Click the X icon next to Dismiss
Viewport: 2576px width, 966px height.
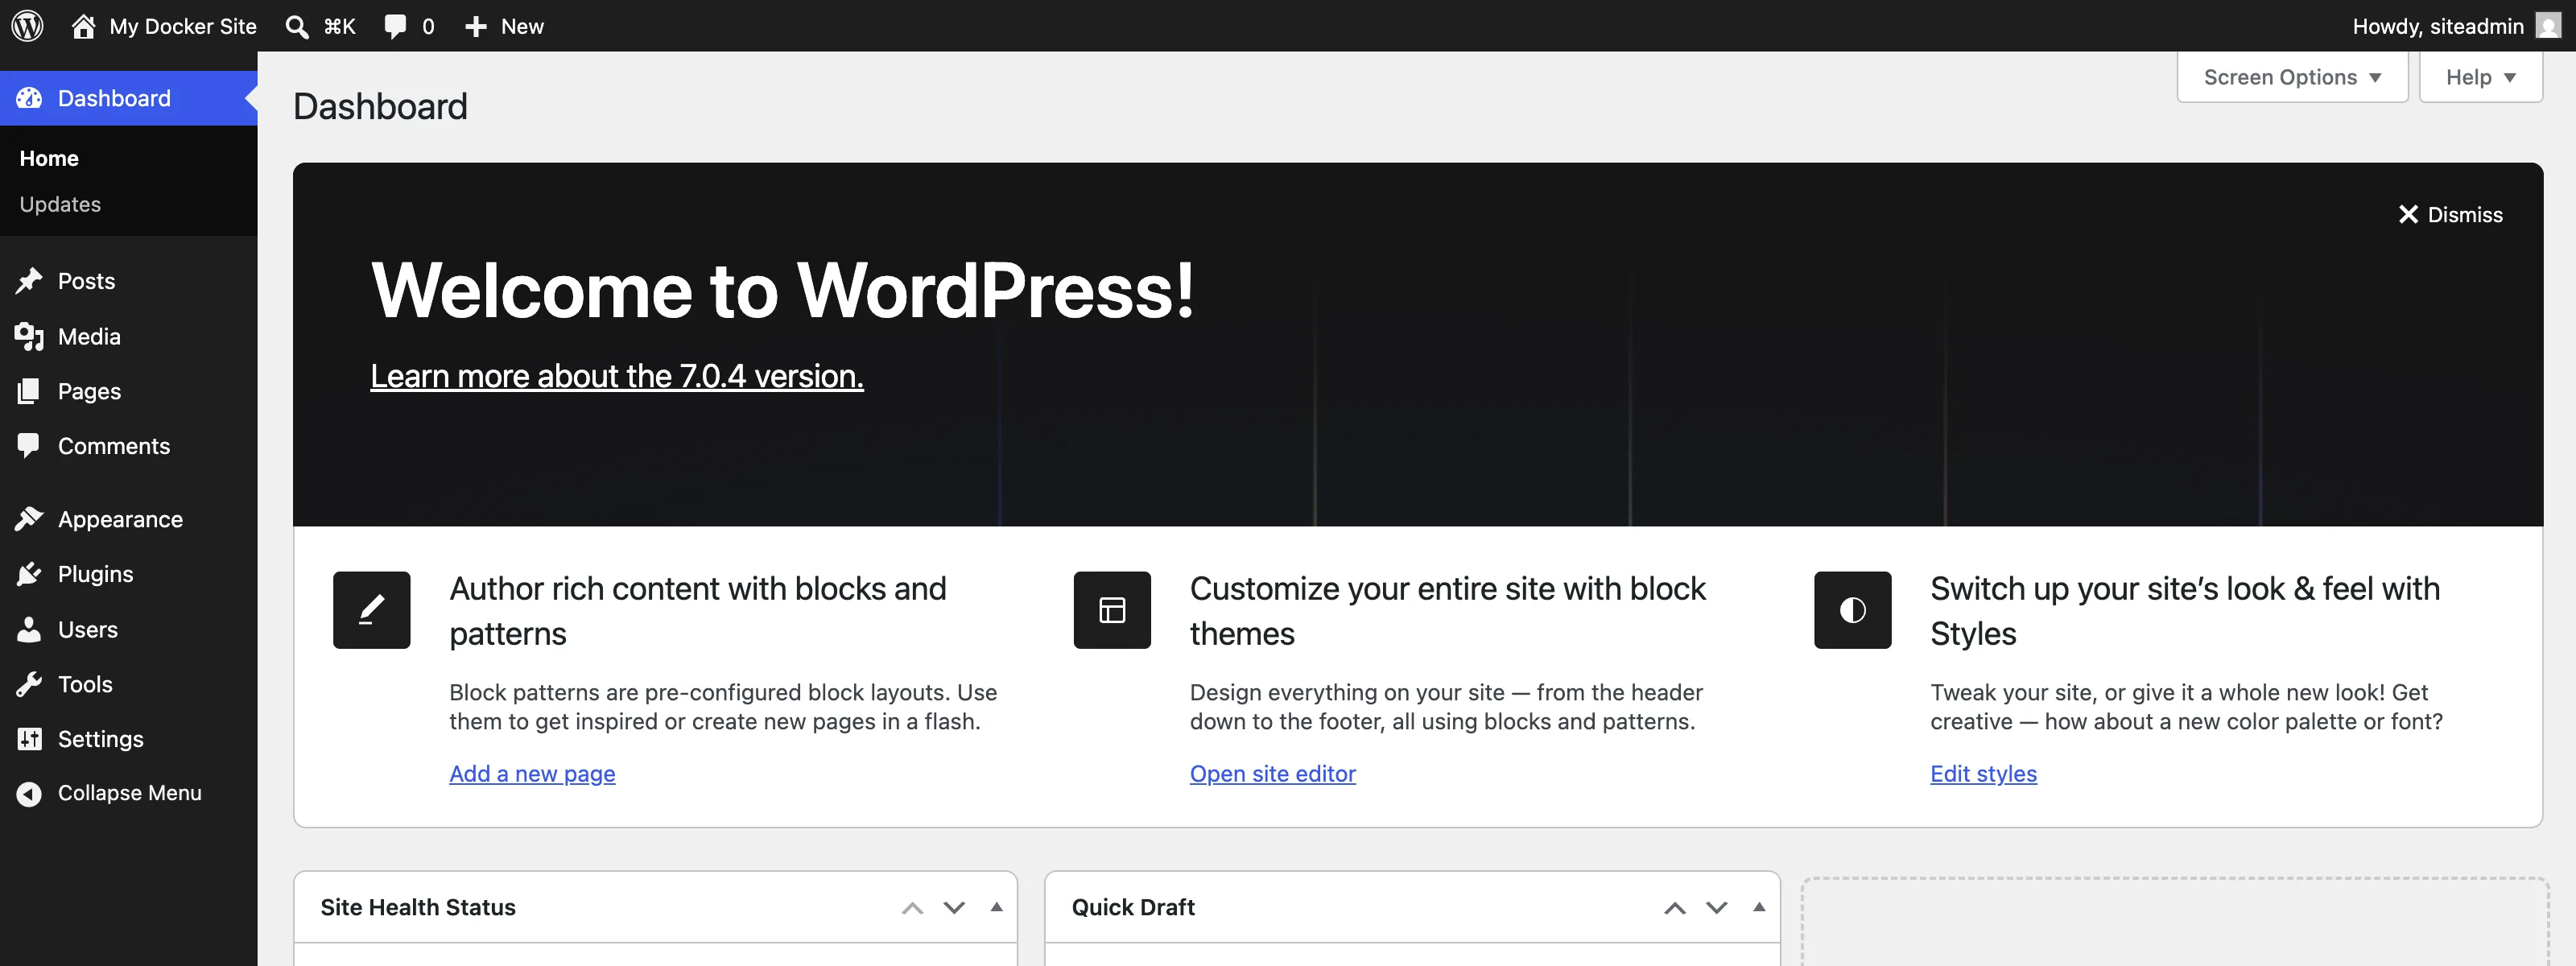coord(2408,215)
